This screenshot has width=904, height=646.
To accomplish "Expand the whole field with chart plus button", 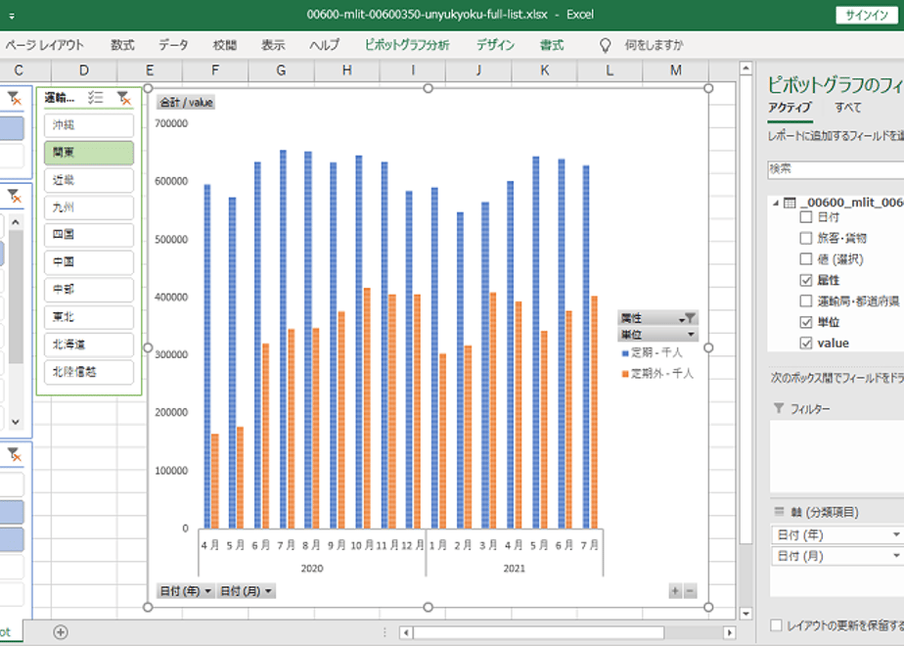I will [675, 590].
